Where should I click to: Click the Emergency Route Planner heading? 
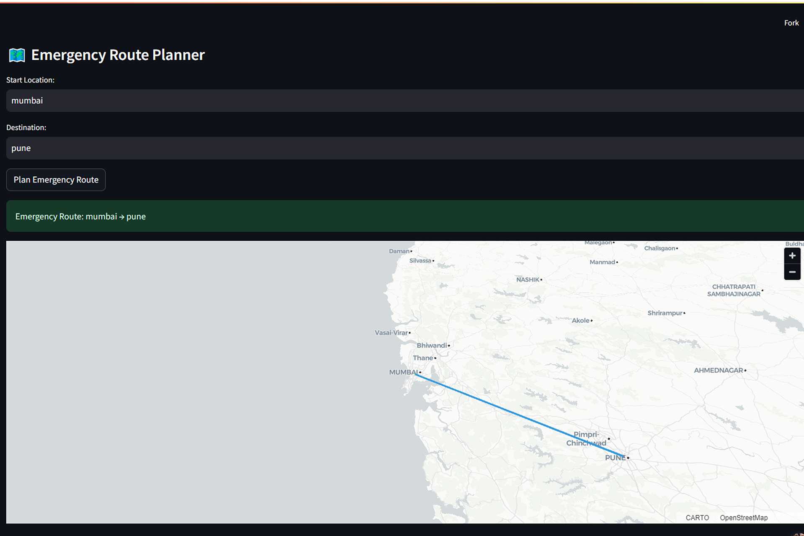tap(118, 55)
